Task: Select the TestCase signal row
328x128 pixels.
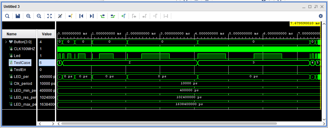Action: (22, 62)
